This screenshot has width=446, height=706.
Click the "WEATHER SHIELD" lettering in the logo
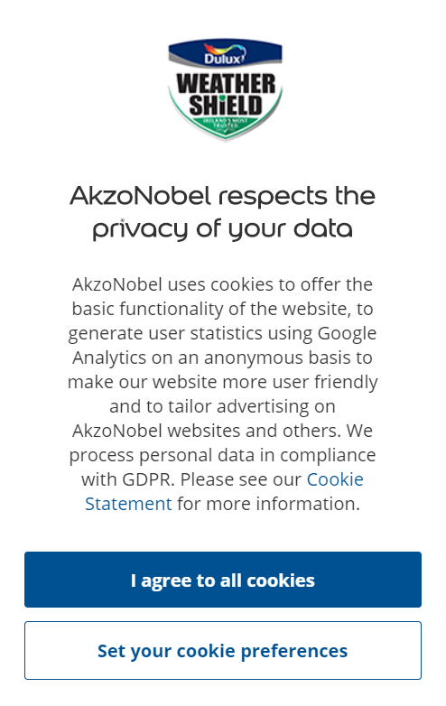point(225,95)
